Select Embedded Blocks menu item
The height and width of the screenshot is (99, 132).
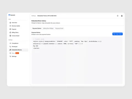pyautogui.click(x=18, y=50)
